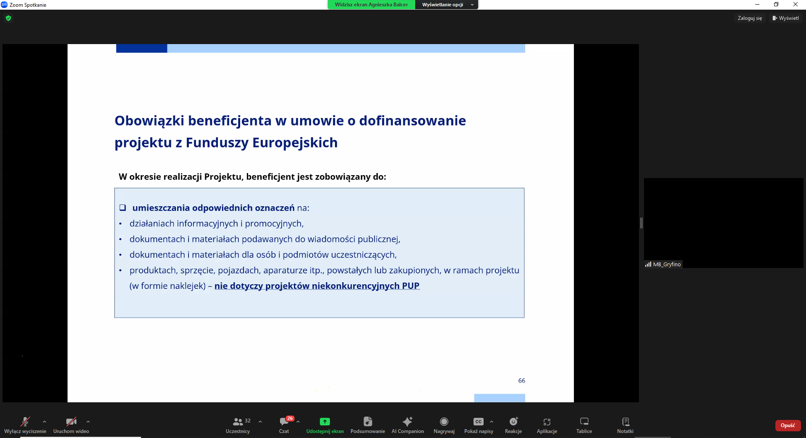This screenshot has height=438, width=806.
Task: Expand video options arrow beside camera
Action: pyautogui.click(x=88, y=422)
